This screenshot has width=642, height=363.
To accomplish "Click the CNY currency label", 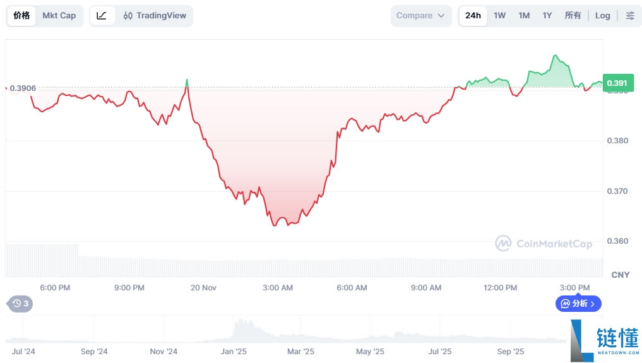I will pyautogui.click(x=621, y=275).
